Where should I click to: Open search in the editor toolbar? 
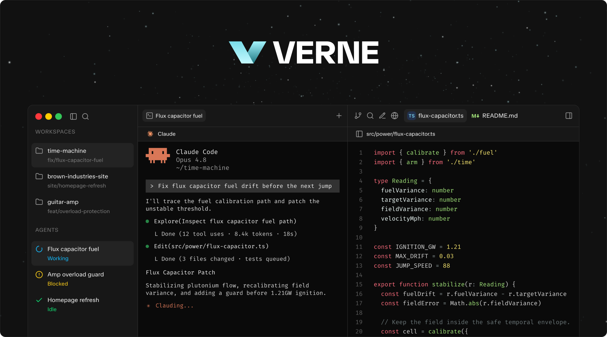[x=370, y=116]
